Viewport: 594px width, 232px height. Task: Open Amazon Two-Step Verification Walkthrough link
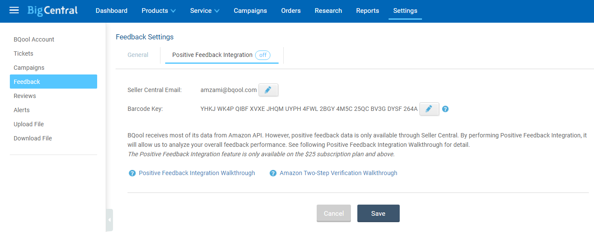click(x=339, y=173)
